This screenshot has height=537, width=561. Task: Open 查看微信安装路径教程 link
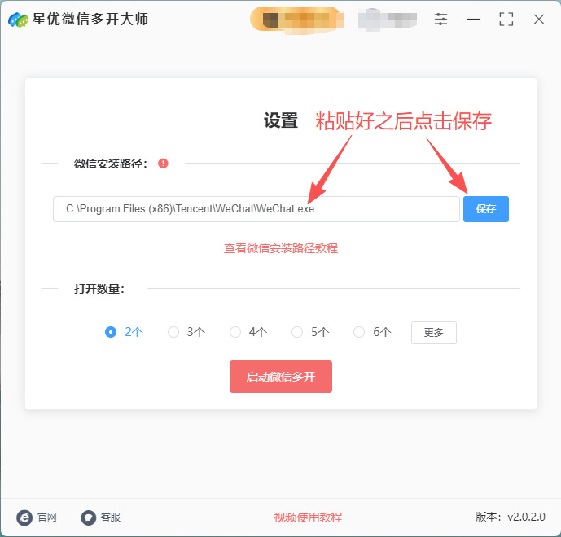click(281, 248)
